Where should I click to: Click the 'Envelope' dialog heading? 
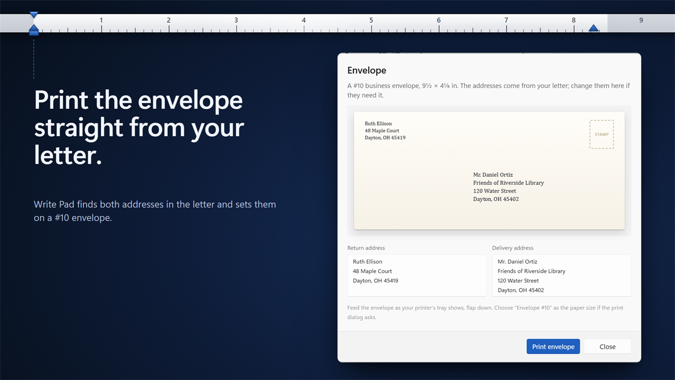tap(367, 70)
